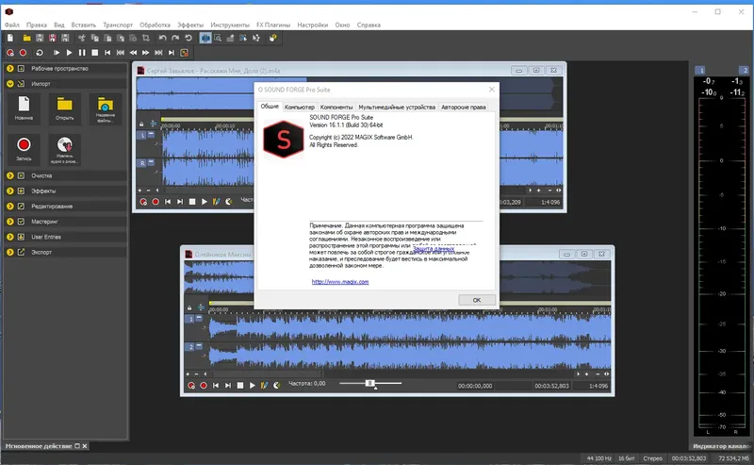Go to start in the main transport bar
This screenshot has height=465, width=754.
[x=107, y=53]
